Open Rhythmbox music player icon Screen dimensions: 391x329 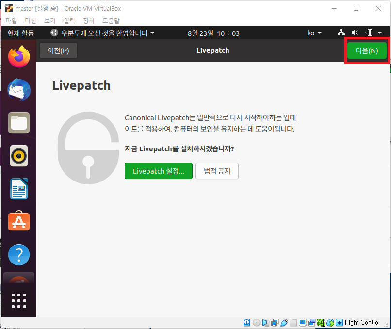tap(19, 156)
